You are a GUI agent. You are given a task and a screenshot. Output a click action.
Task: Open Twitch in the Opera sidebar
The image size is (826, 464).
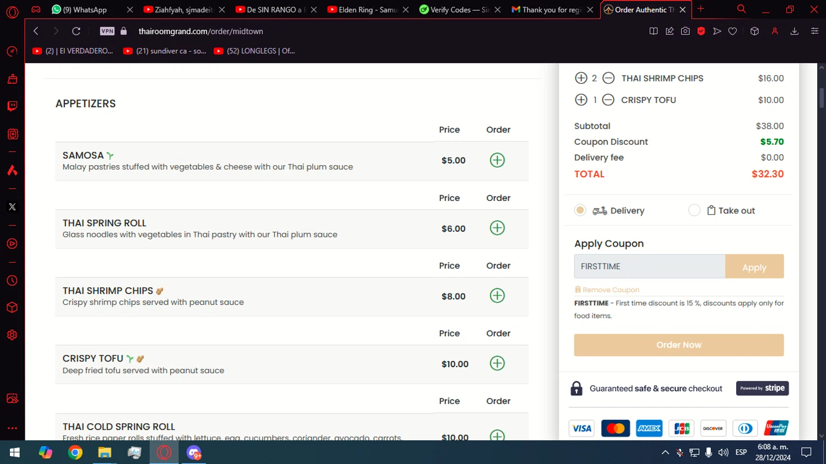click(12, 106)
